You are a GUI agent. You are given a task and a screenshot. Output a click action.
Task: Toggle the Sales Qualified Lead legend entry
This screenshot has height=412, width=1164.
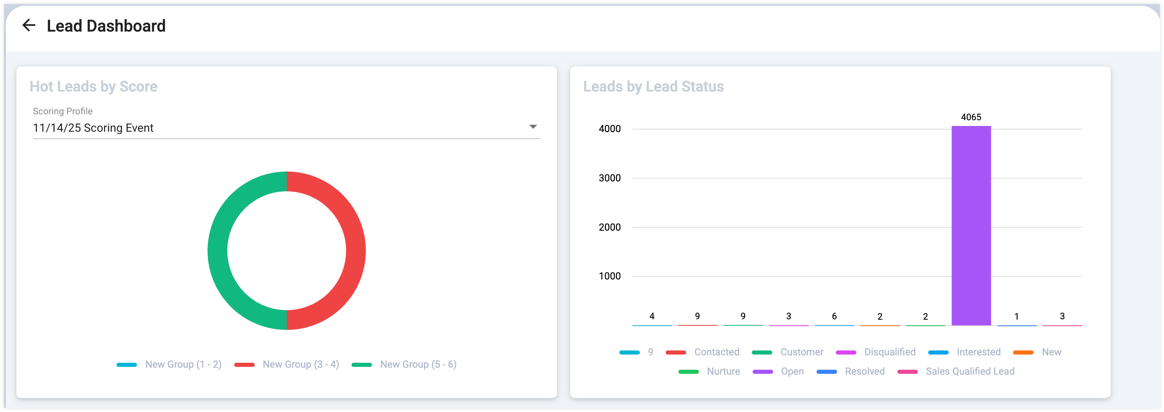(x=956, y=371)
